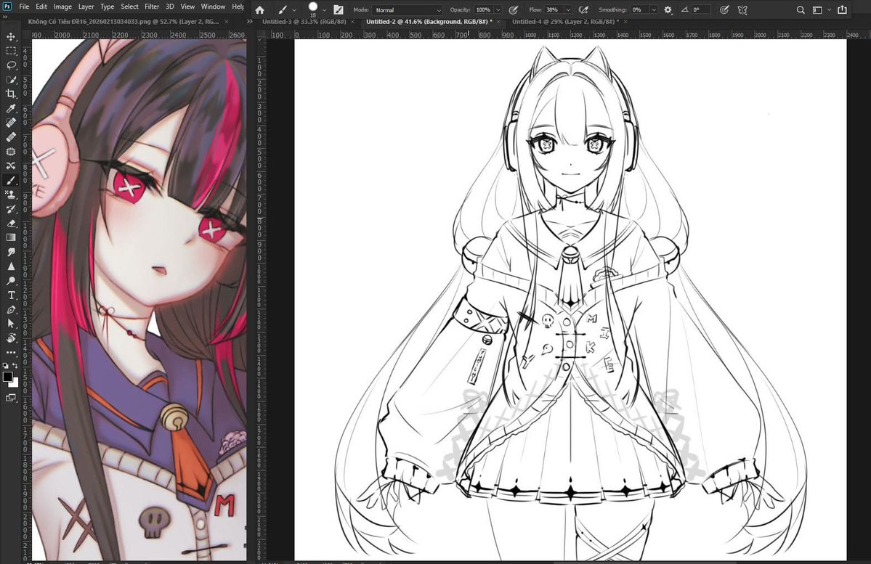Open the Layer menu

tap(86, 7)
